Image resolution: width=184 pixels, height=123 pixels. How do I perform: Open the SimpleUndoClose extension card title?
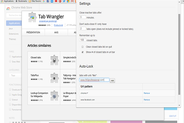point(70,58)
